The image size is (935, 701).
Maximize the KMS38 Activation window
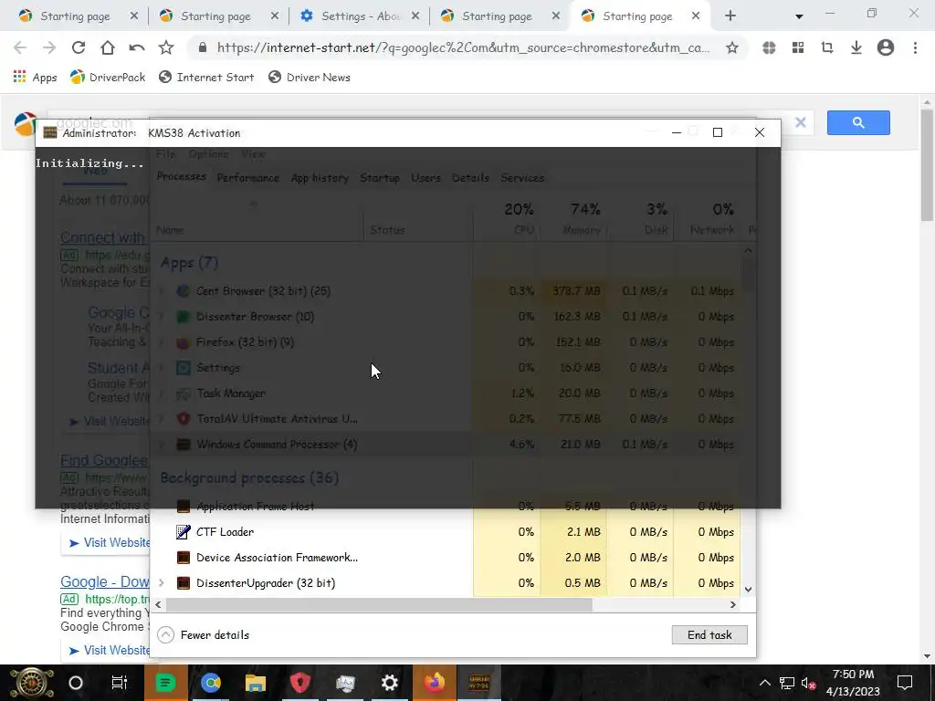[x=718, y=132]
